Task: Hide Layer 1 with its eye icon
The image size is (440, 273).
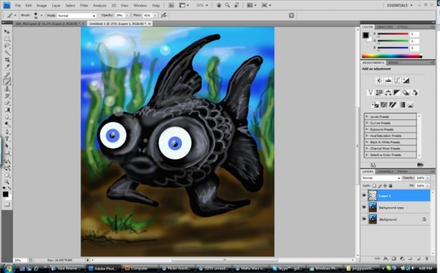Action: point(364,195)
